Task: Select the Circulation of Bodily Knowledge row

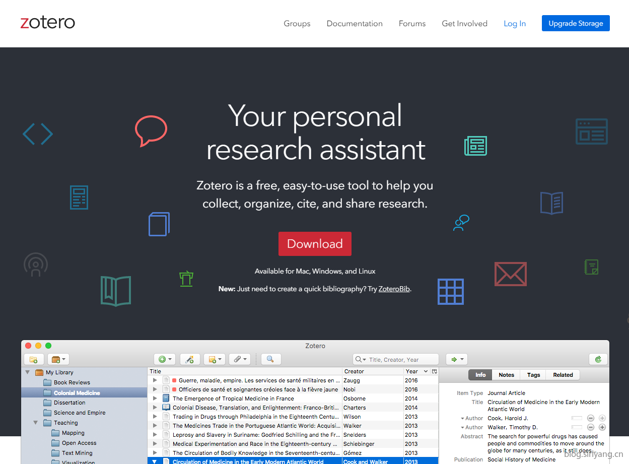Action: [293, 453]
